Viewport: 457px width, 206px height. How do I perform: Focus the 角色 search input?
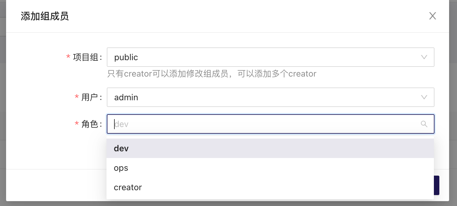tap(270, 124)
